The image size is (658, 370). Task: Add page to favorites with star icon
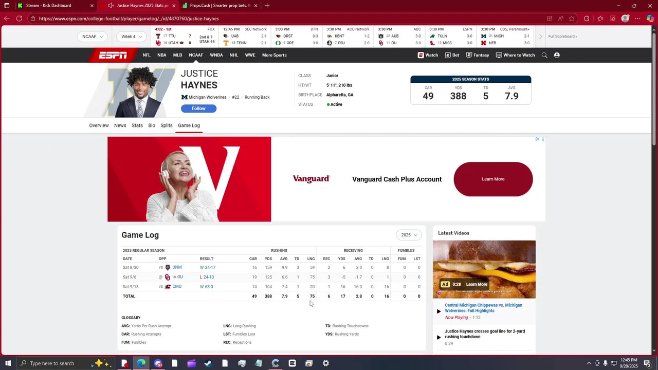pos(572,18)
